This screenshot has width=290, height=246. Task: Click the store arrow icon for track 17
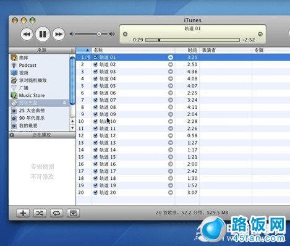point(171,171)
